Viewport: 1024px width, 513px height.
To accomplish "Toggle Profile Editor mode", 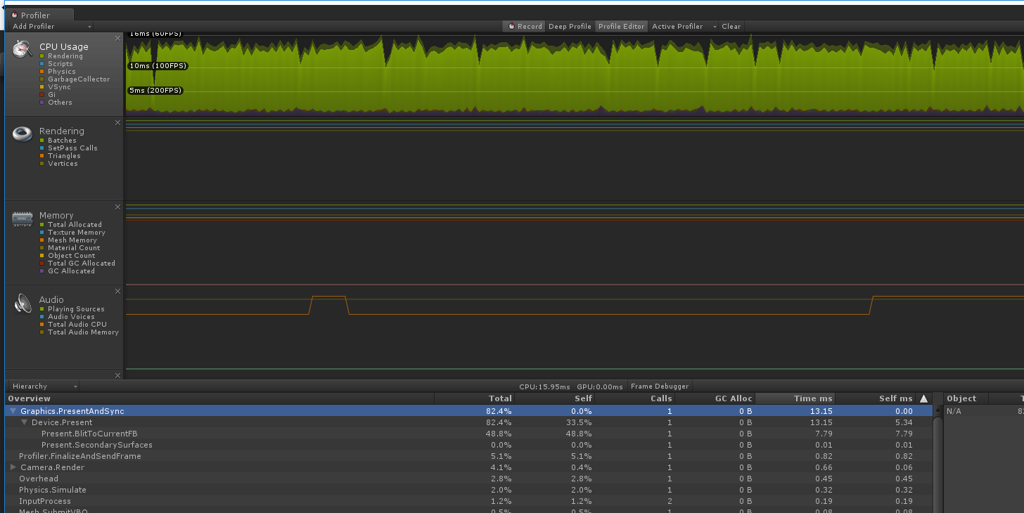I will point(621,26).
